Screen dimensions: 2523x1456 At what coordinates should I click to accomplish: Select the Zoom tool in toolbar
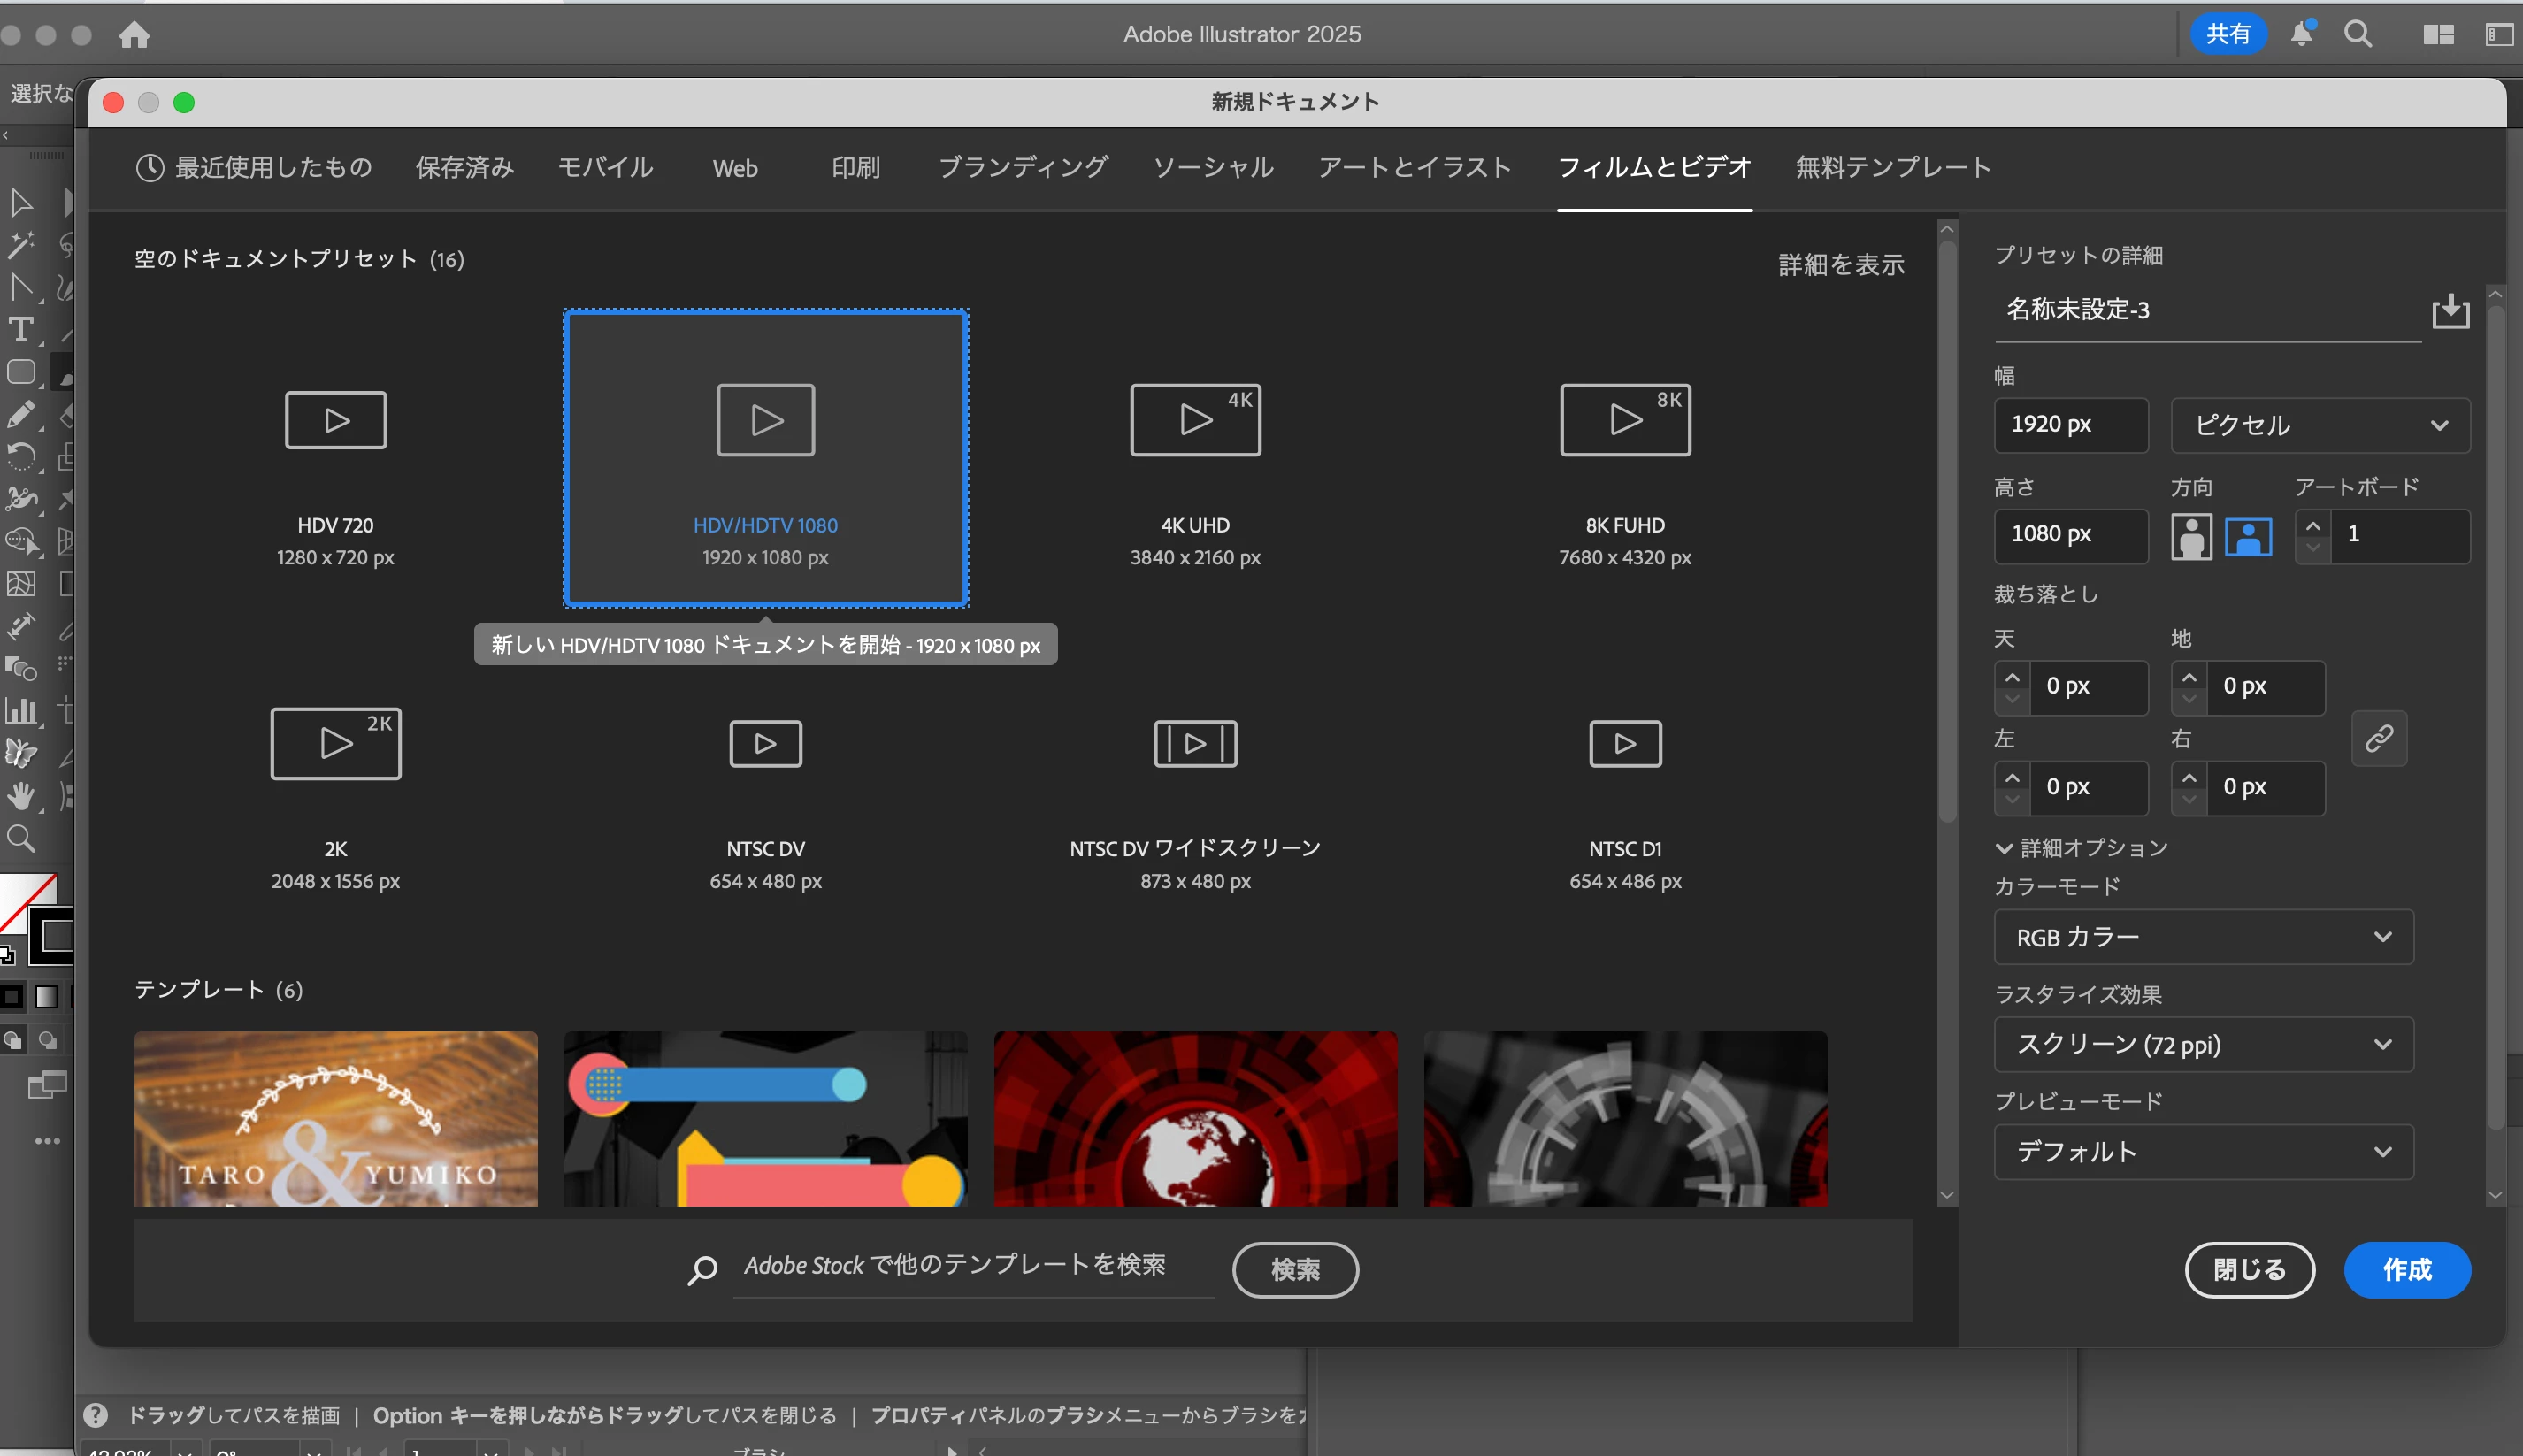tap(20, 838)
